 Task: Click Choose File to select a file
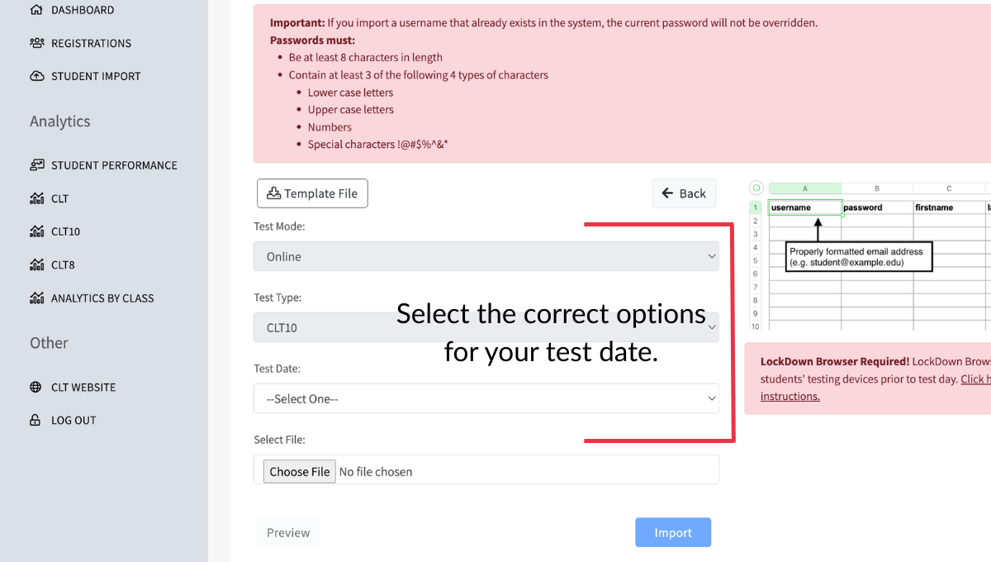point(299,471)
